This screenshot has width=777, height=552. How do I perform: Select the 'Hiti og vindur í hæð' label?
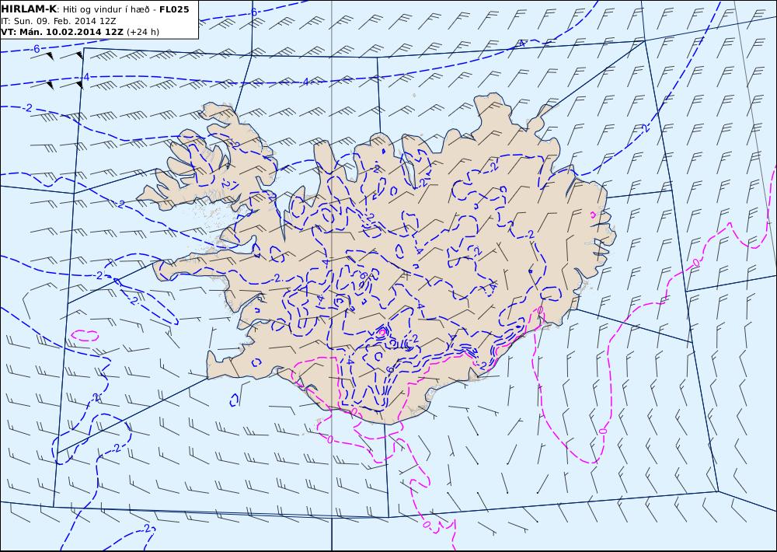click(x=107, y=9)
